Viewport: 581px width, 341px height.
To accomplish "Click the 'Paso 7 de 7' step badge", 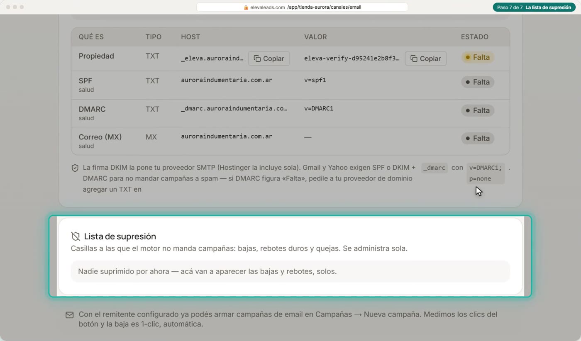I will click(534, 7).
